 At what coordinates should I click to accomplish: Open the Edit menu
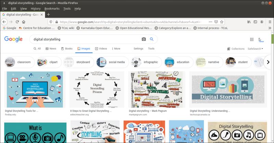(13, 9)
